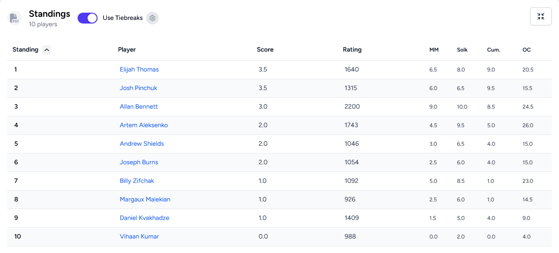
Task: Open Billy Zifchak's player page
Action: (x=137, y=181)
